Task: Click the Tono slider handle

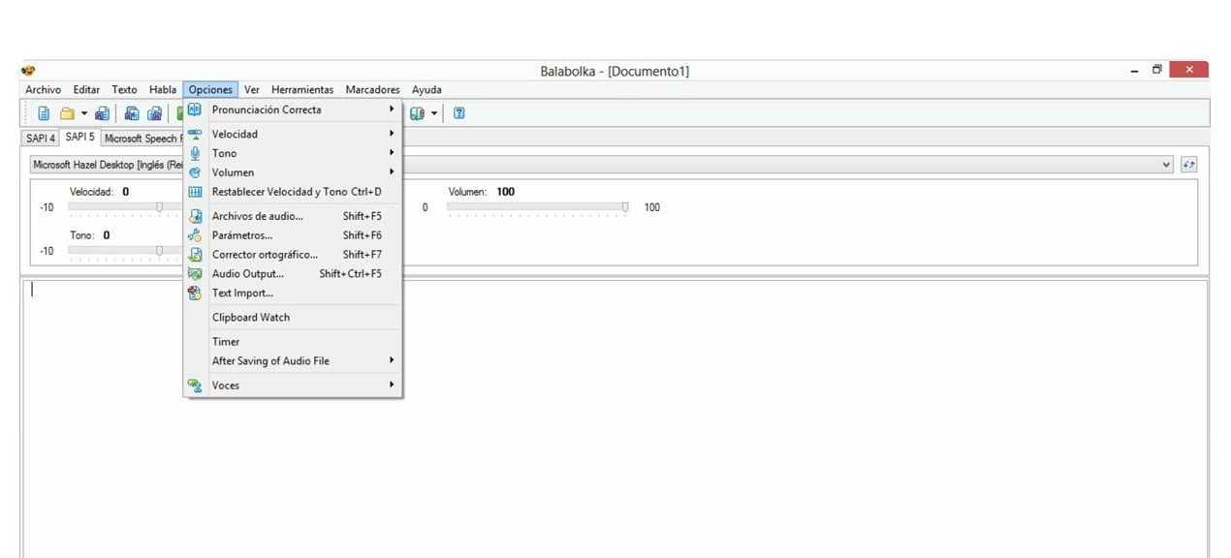Action: [x=160, y=251]
